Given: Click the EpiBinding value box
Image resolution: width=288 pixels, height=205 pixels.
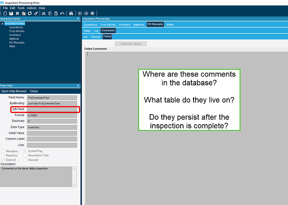Looking at the screenshot, I should click(52, 103).
